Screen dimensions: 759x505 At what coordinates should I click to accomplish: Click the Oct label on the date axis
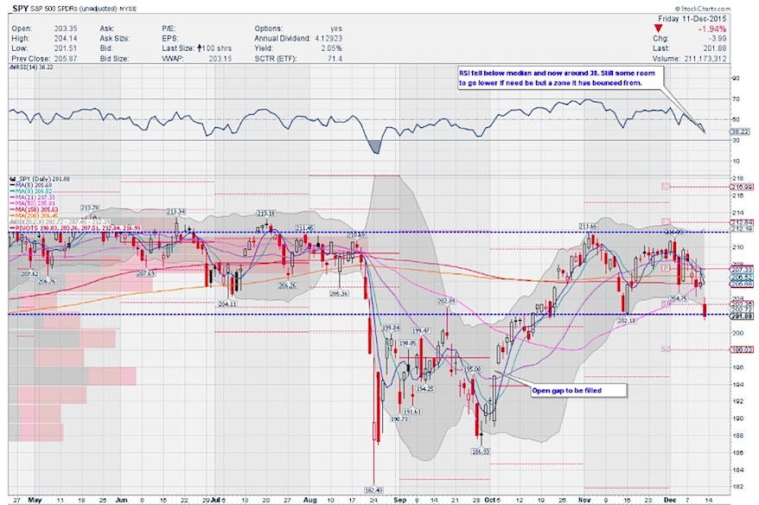(x=490, y=500)
